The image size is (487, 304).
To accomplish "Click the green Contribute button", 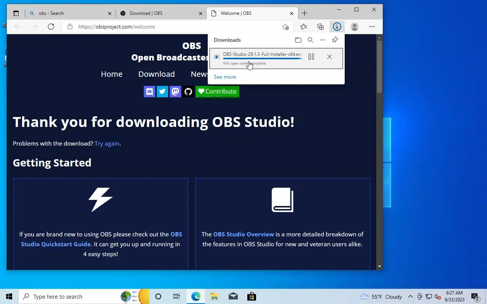I will coord(217,92).
